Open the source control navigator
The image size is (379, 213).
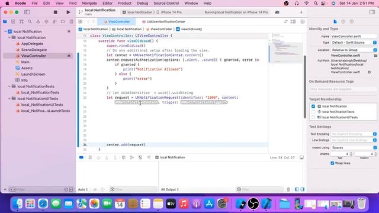click(x=13, y=21)
